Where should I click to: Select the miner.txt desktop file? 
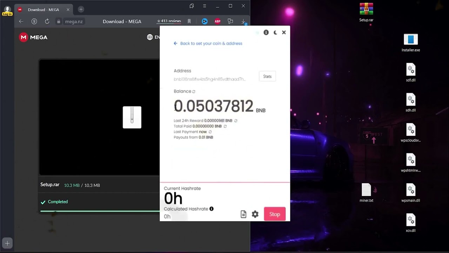(366, 193)
